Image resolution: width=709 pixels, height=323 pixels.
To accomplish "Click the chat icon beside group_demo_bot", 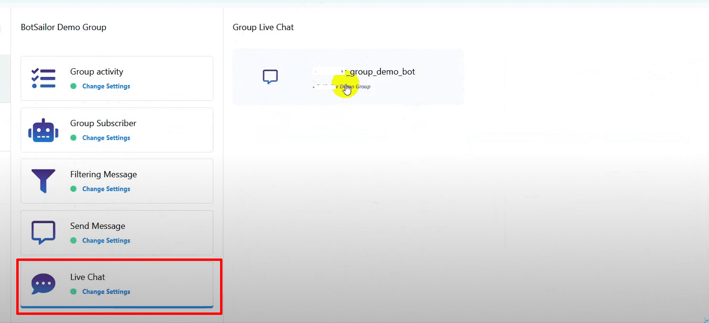I will (270, 76).
